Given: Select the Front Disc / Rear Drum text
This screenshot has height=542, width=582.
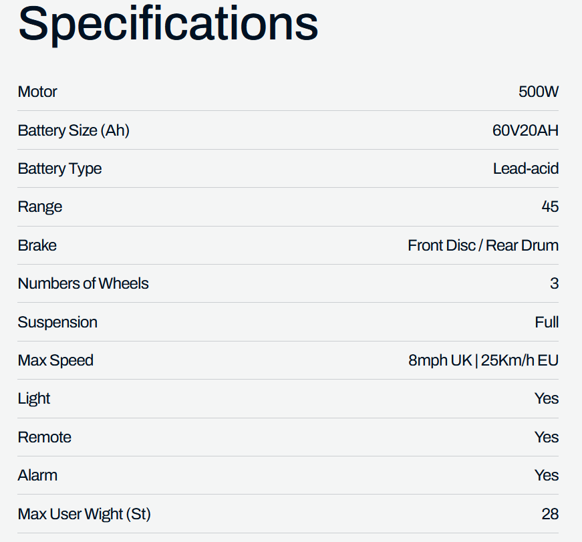Looking at the screenshot, I should coord(483,245).
